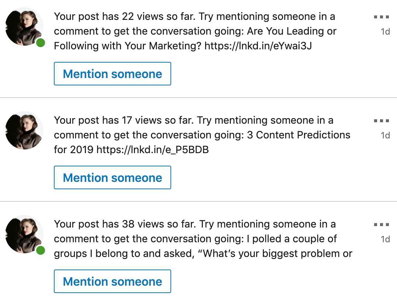The image size is (397, 296).
Task: Click green online status dot on third avatar
Action: pos(41,251)
